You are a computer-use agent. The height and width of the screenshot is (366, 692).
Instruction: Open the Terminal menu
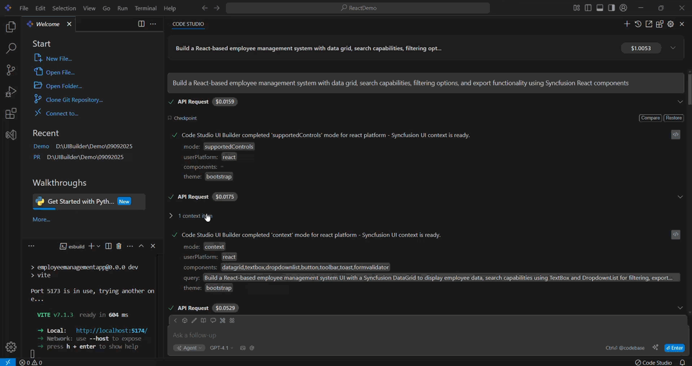[145, 8]
